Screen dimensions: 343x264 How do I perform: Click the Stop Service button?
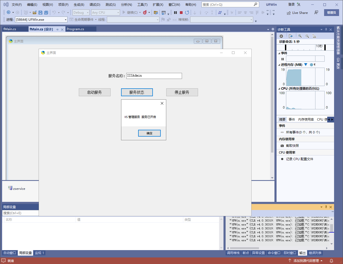[182, 92]
